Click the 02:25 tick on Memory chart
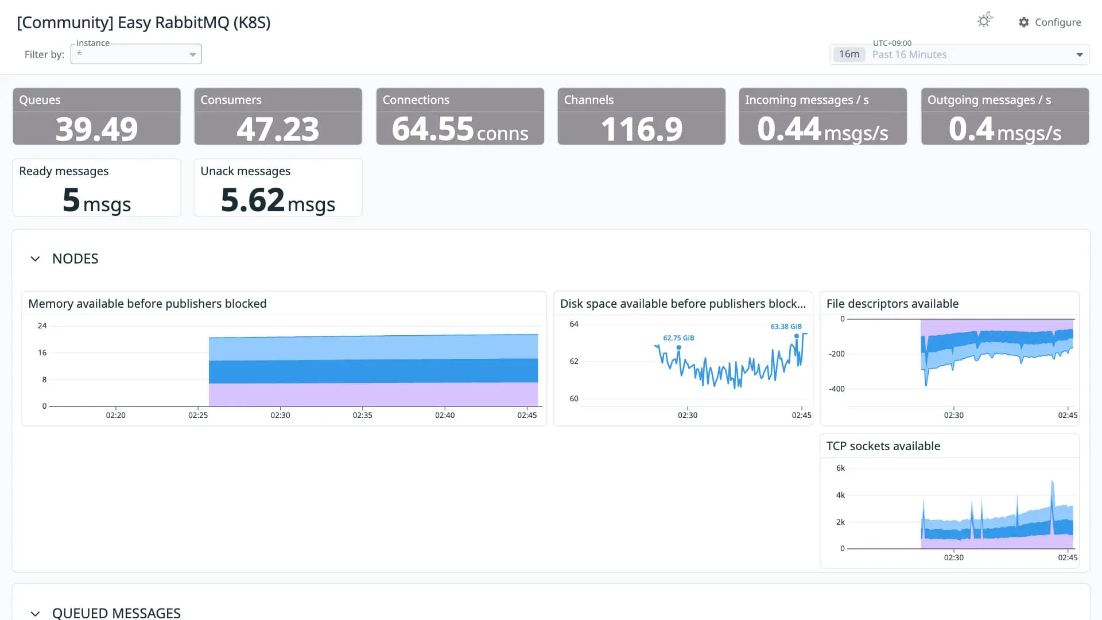Viewport: 1102px width, 620px height. 198,415
